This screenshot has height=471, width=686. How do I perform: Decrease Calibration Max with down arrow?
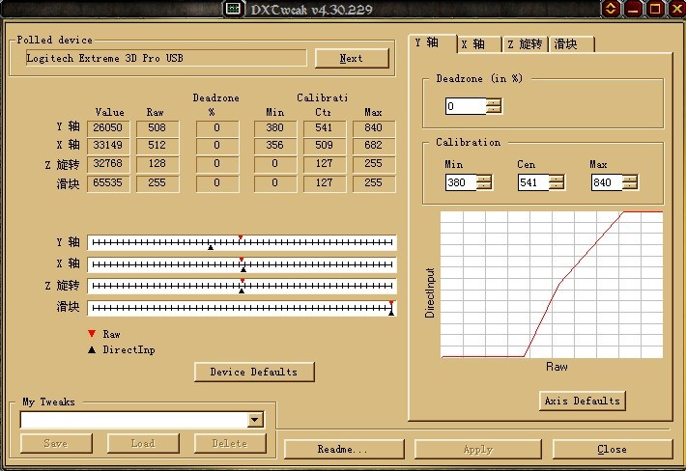click(x=629, y=186)
